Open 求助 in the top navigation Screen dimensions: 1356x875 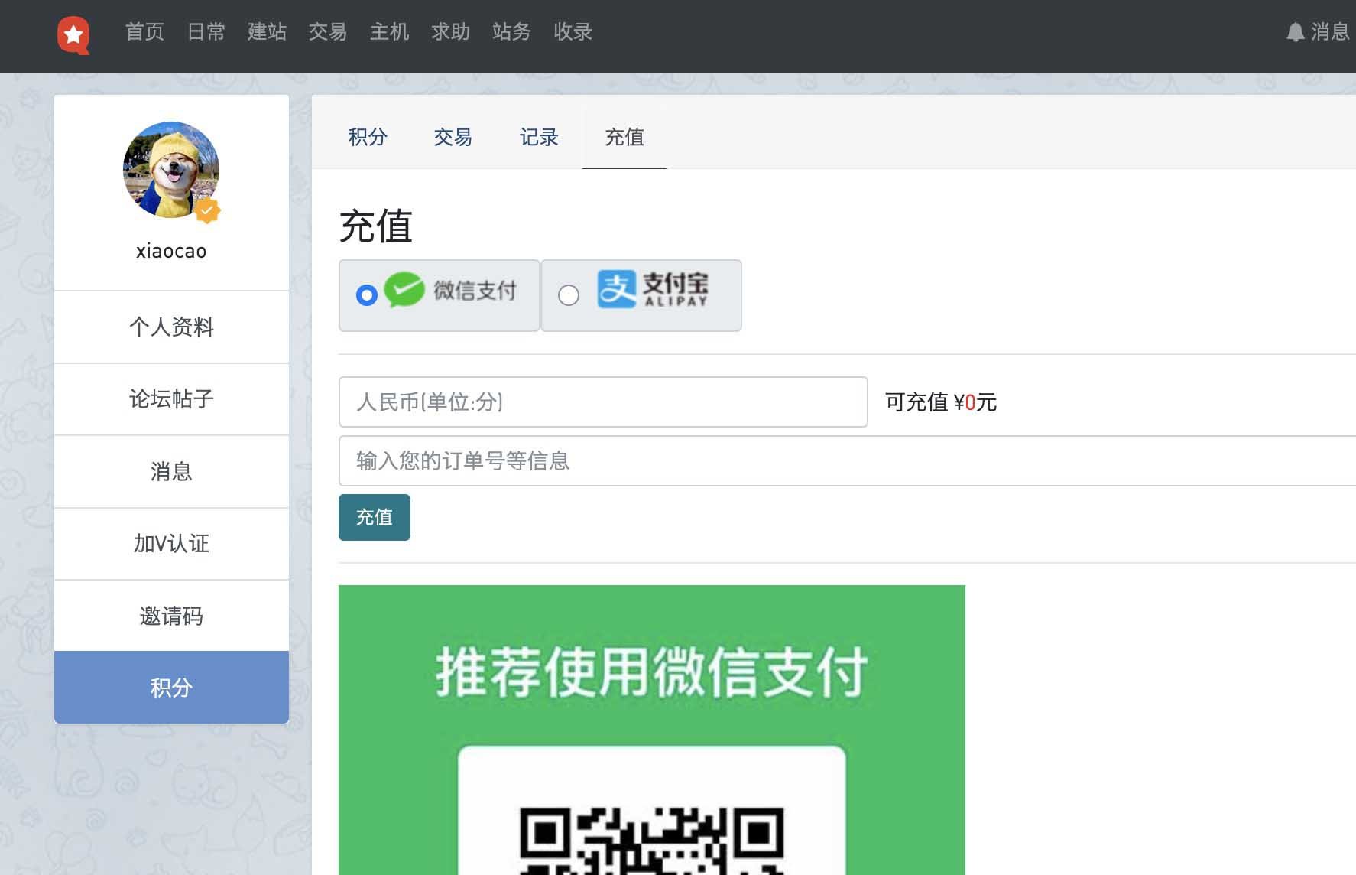pos(450,32)
